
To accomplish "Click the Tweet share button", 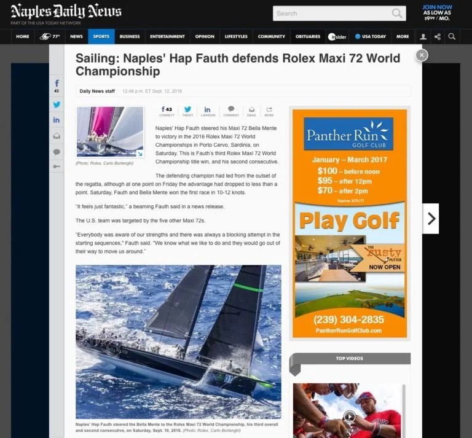I will (187, 111).
